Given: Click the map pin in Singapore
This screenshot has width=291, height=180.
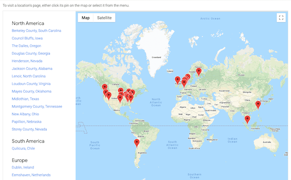Looking at the screenshot, I should click(x=247, y=120).
